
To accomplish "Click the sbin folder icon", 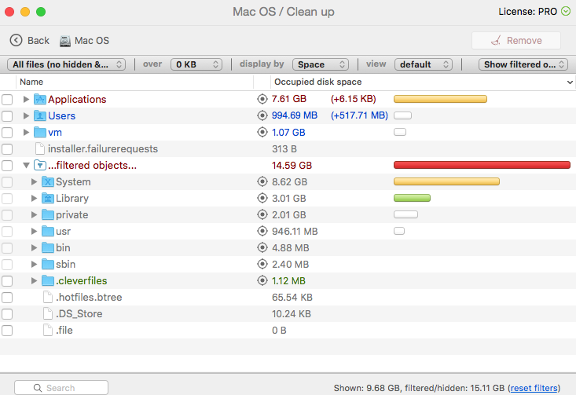I will pyautogui.click(x=48, y=265).
